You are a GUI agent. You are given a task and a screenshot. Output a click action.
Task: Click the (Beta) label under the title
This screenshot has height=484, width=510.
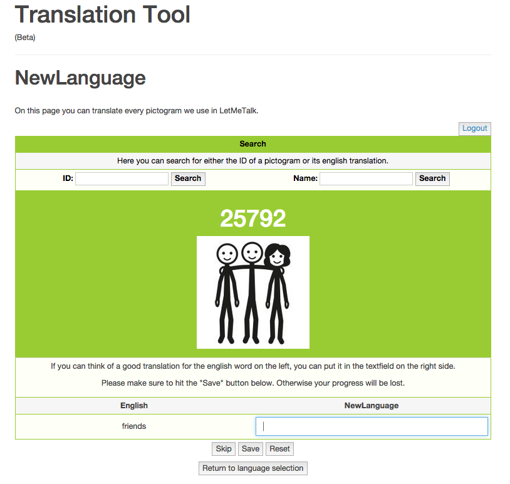[x=24, y=37]
